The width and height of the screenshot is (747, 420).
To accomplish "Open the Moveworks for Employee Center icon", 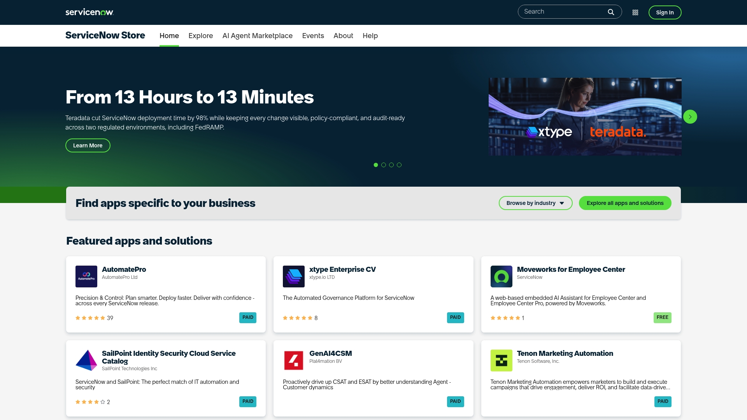I will click(502, 276).
